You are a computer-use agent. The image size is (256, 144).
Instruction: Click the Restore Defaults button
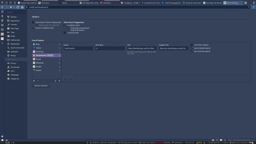41,86
